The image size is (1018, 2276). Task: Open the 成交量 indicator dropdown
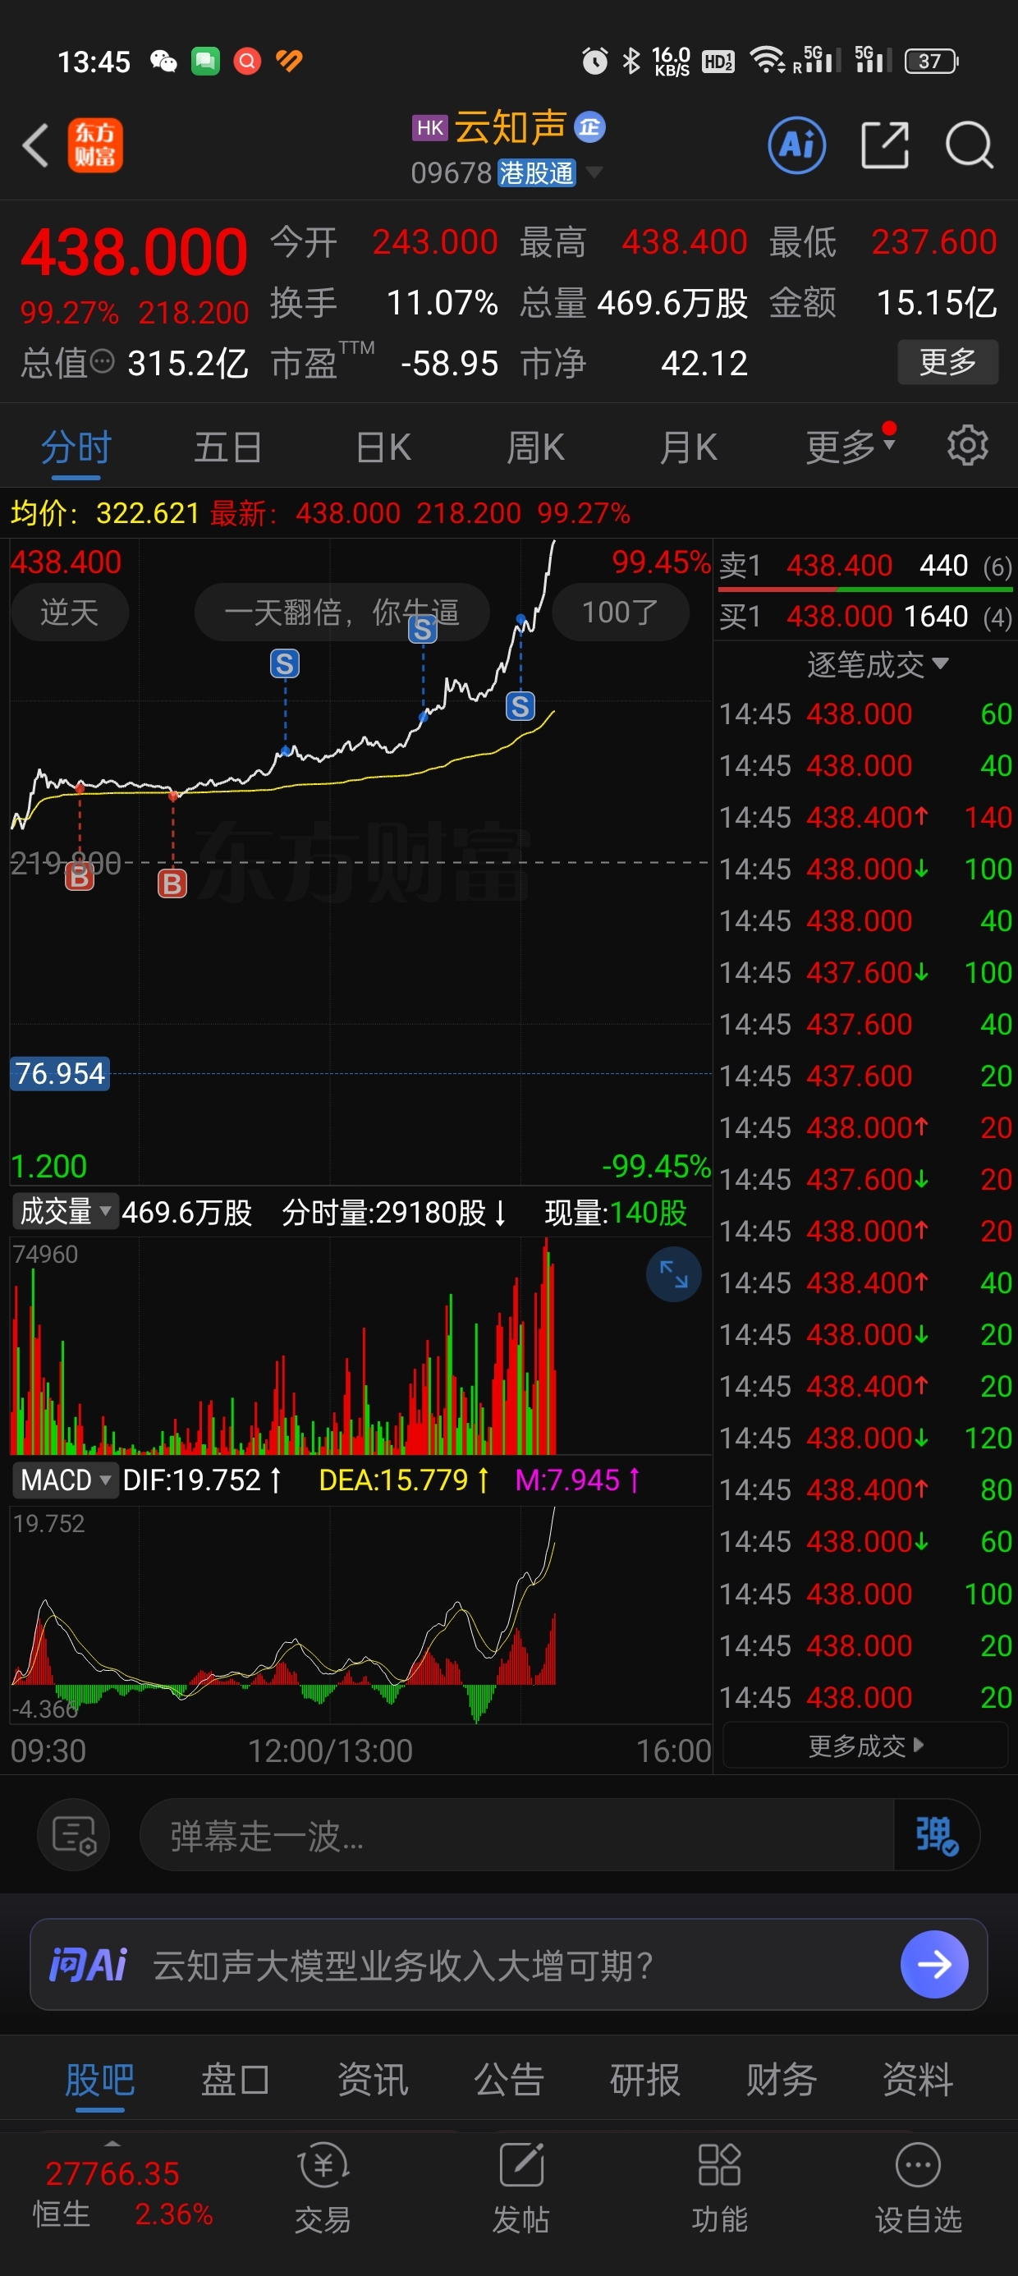[x=66, y=1211]
